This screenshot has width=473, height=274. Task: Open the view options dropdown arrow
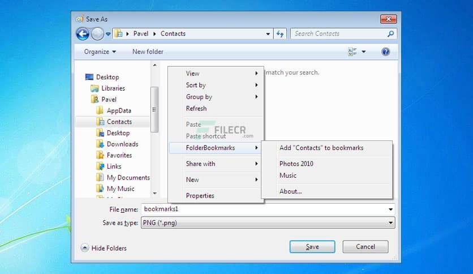(x=364, y=52)
